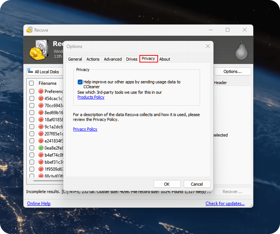The width and height of the screenshot is (280, 234).
Task: Check the box for 454cac1c file row
Action: coord(32,98)
